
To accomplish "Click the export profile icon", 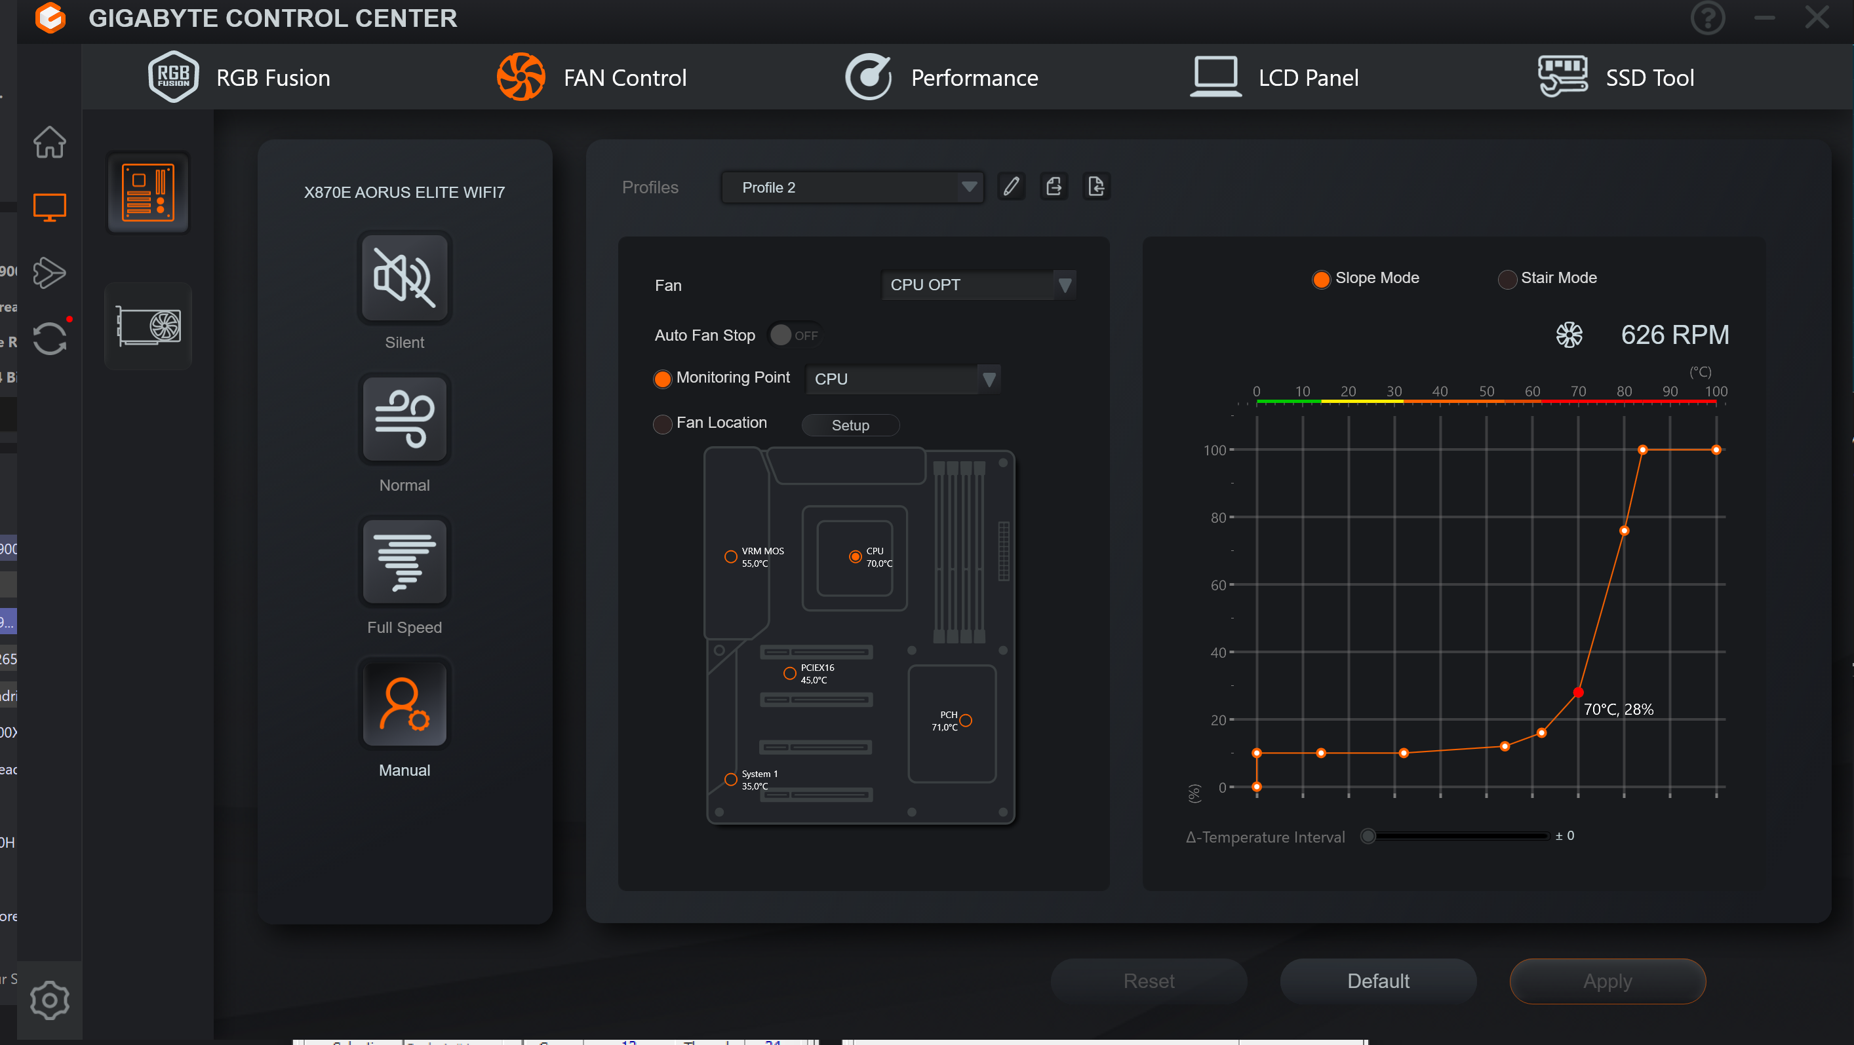I will 1054,186.
